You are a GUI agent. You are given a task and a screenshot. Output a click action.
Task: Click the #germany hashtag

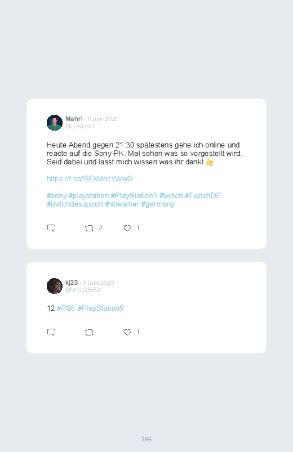(x=158, y=204)
